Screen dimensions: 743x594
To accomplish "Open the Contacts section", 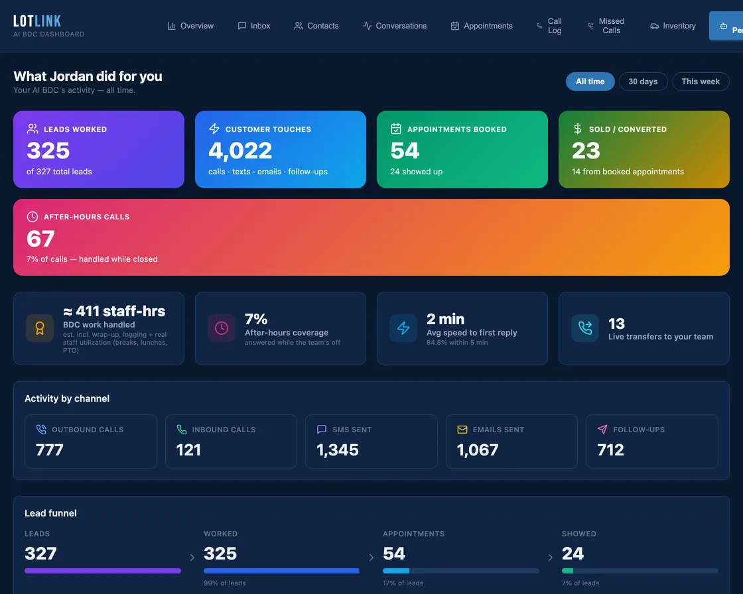I will click(x=316, y=26).
